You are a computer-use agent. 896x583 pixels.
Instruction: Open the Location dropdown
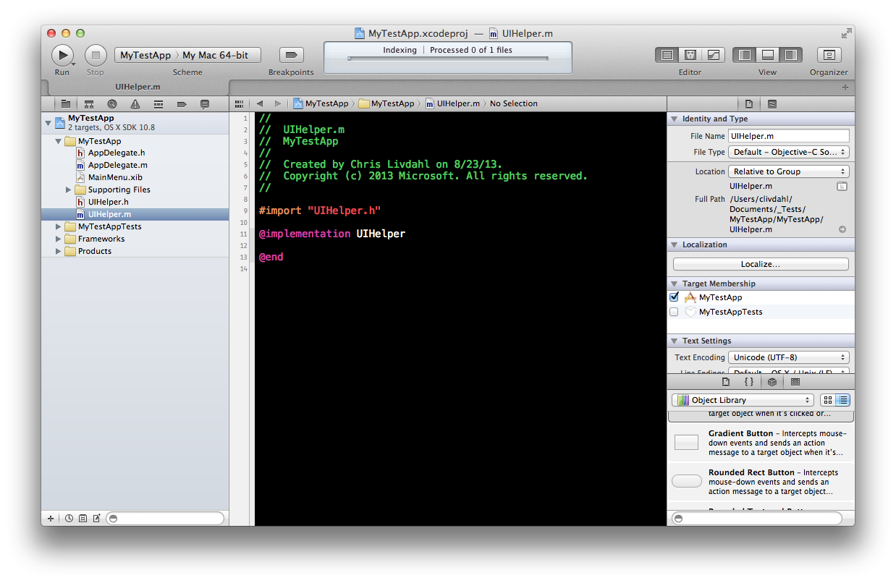[789, 171]
